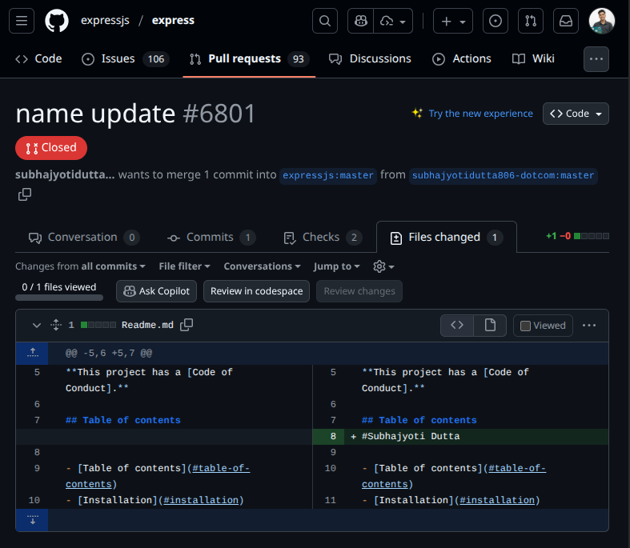Expand upward hidden diff lines
Screen dimensions: 630x548
click(x=32, y=354)
